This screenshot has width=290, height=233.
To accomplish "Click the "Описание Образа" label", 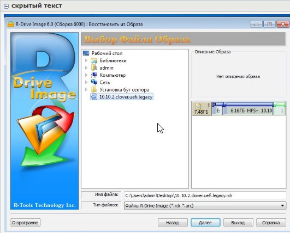I will click(212, 52).
